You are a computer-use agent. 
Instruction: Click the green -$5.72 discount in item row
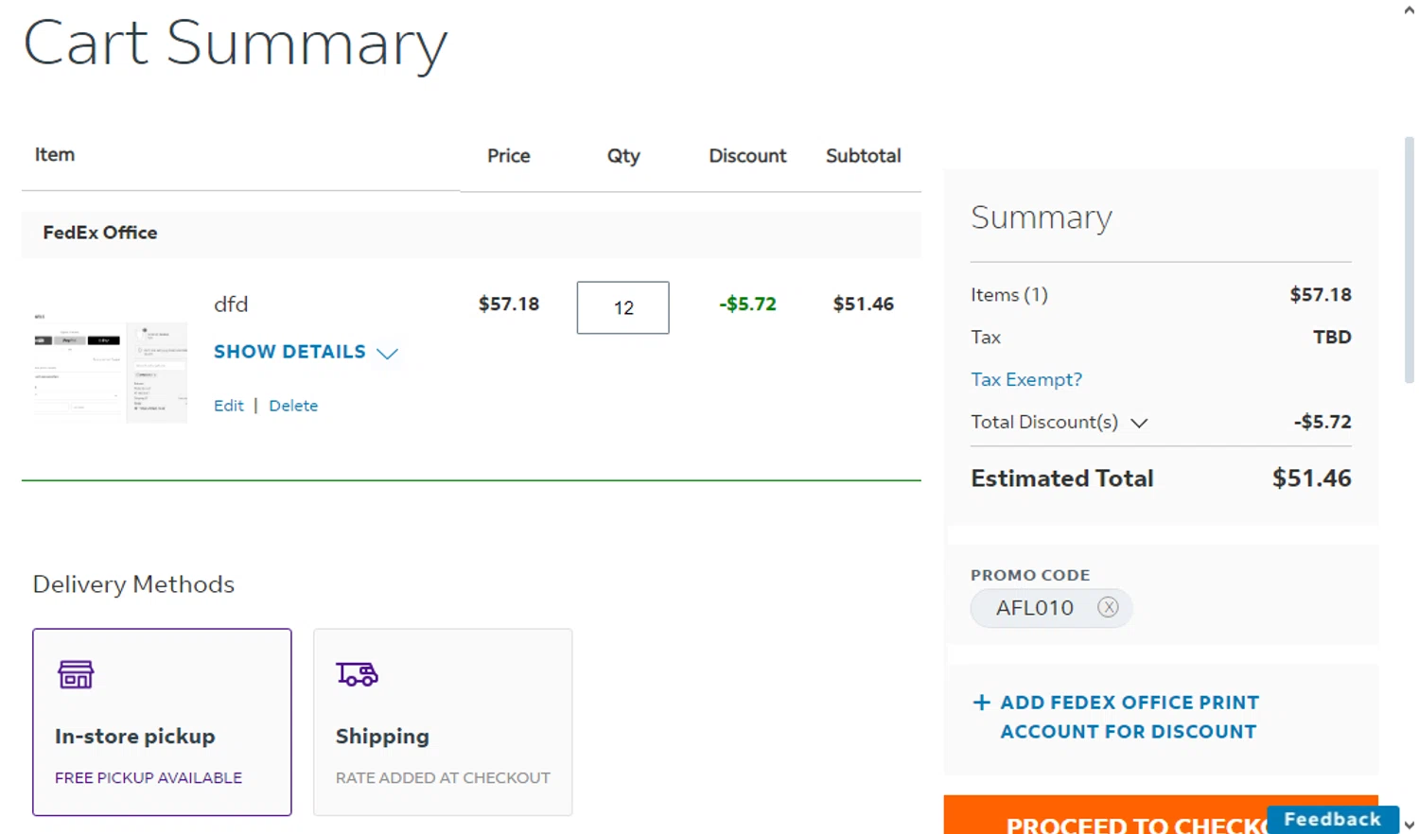747,304
